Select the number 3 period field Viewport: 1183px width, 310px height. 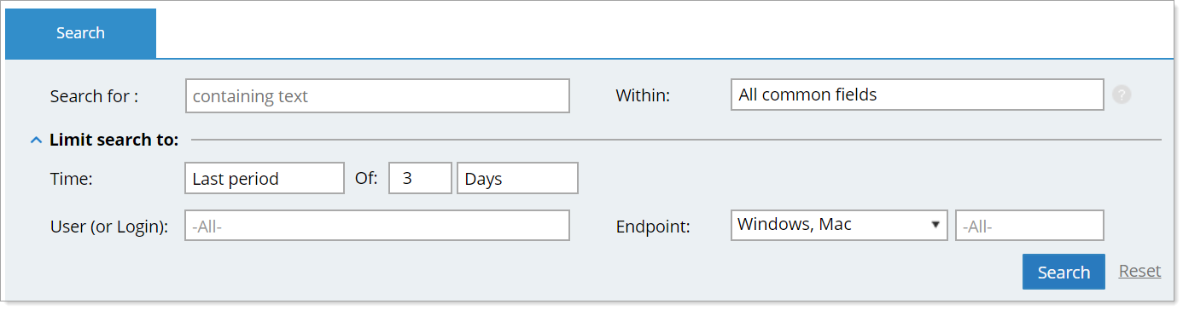pyautogui.click(x=420, y=179)
